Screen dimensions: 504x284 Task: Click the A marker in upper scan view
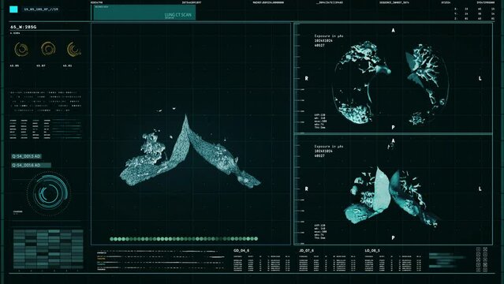(393, 31)
